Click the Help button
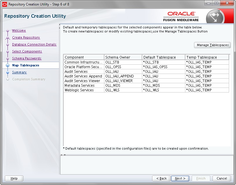Viewport: 236px width, 185px height. [x=14, y=178]
